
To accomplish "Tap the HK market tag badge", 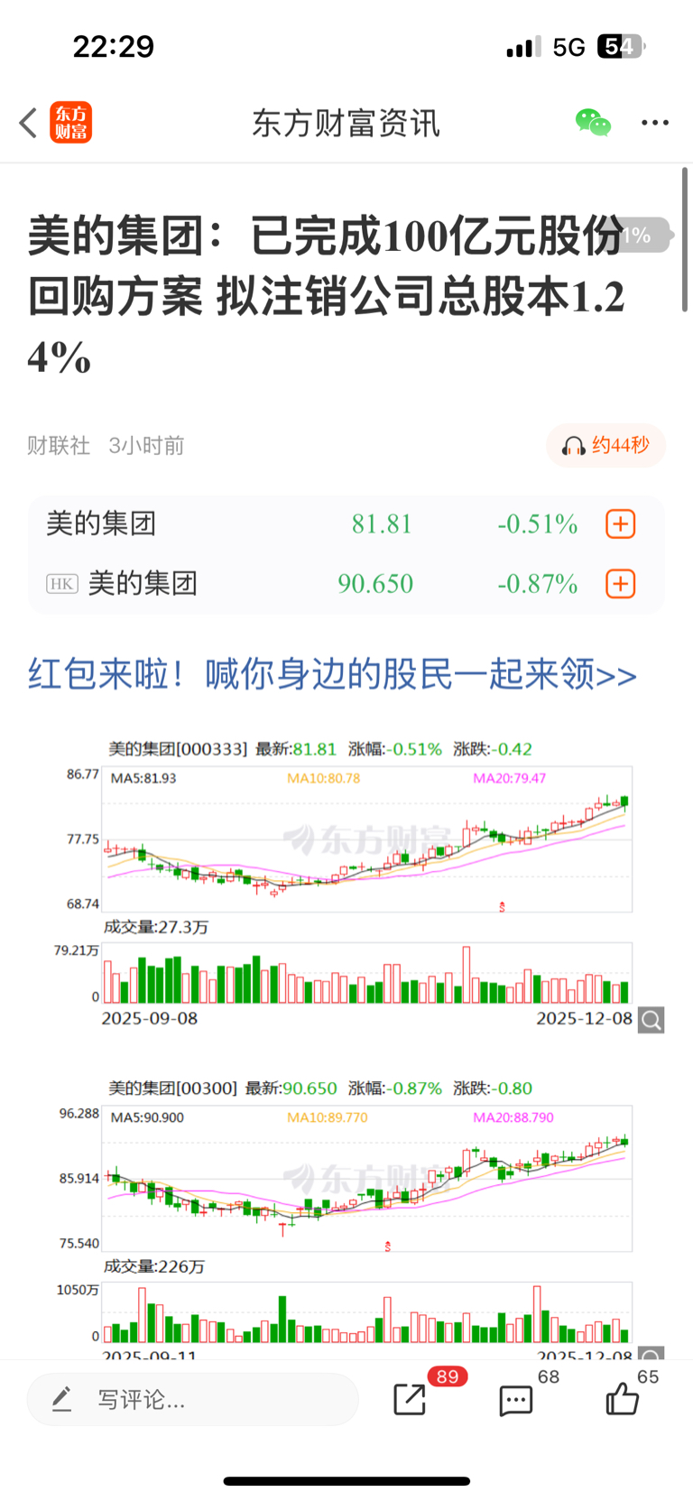I will pyautogui.click(x=62, y=584).
